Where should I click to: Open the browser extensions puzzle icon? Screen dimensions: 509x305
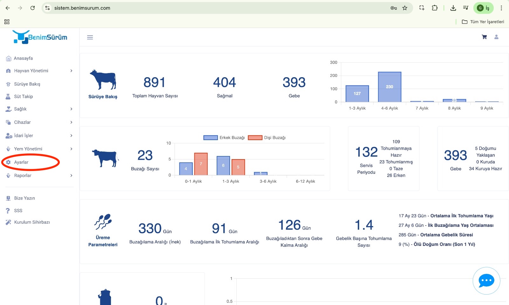point(435,8)
